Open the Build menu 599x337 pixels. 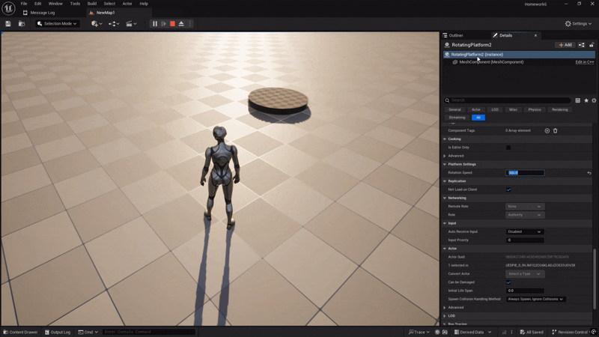92,4
